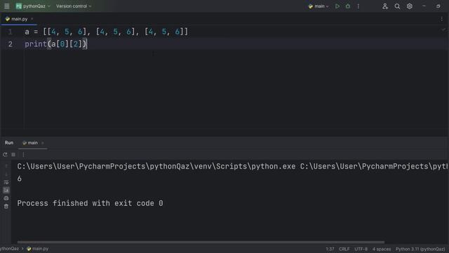
Task: Click the line 'a = [[4, 5, 6]...'
Action: [x=106, y=32]
